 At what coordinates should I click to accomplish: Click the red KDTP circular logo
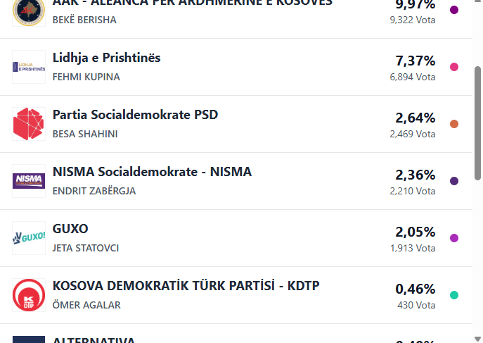29,295
